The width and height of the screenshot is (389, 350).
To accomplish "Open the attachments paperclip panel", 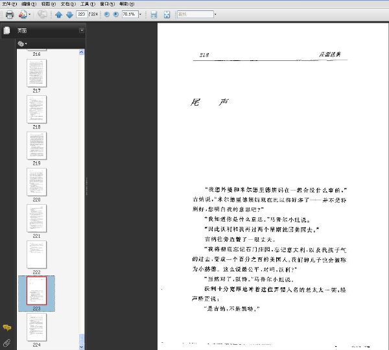I will [x=7, y=343].
